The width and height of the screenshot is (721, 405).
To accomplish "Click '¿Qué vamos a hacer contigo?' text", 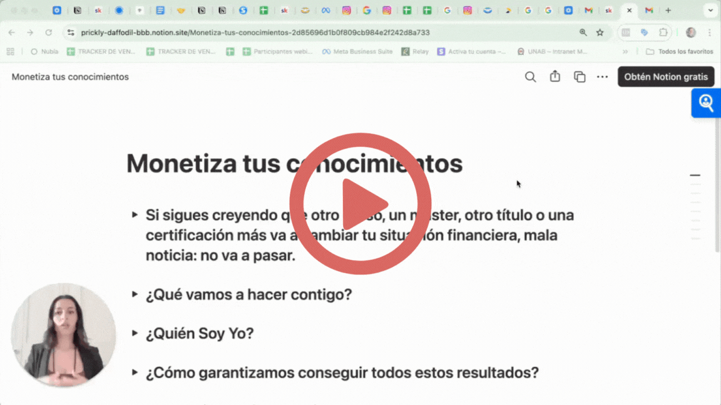I will (248, 294).
